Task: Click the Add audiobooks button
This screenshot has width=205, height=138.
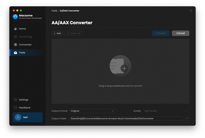Action: [57, 33]
